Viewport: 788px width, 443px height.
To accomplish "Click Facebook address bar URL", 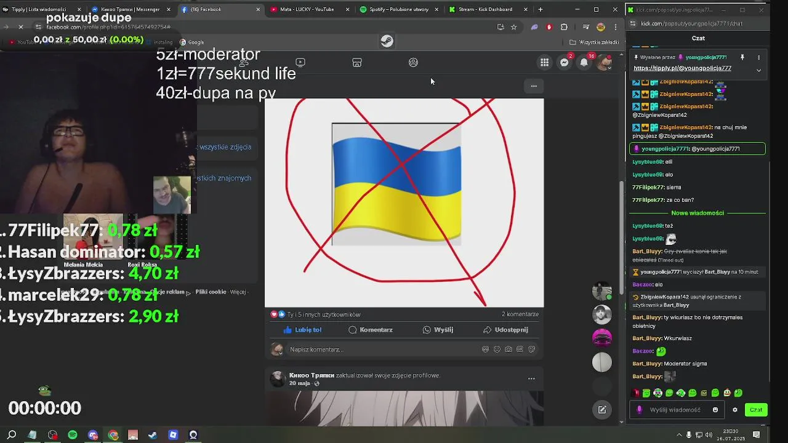I will point(108,27).
